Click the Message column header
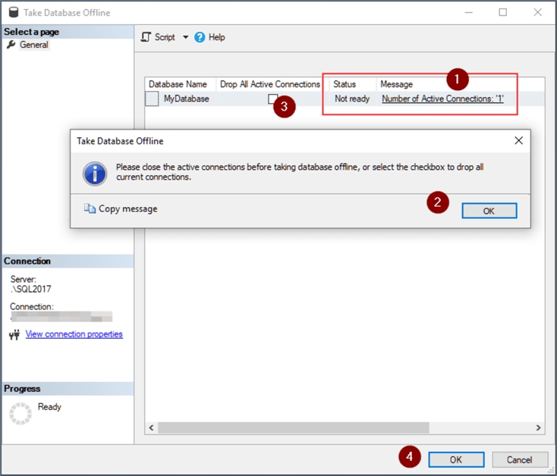The width and height of the screenshot is (557, 476). pyautogui.click(x=396, y=84)
